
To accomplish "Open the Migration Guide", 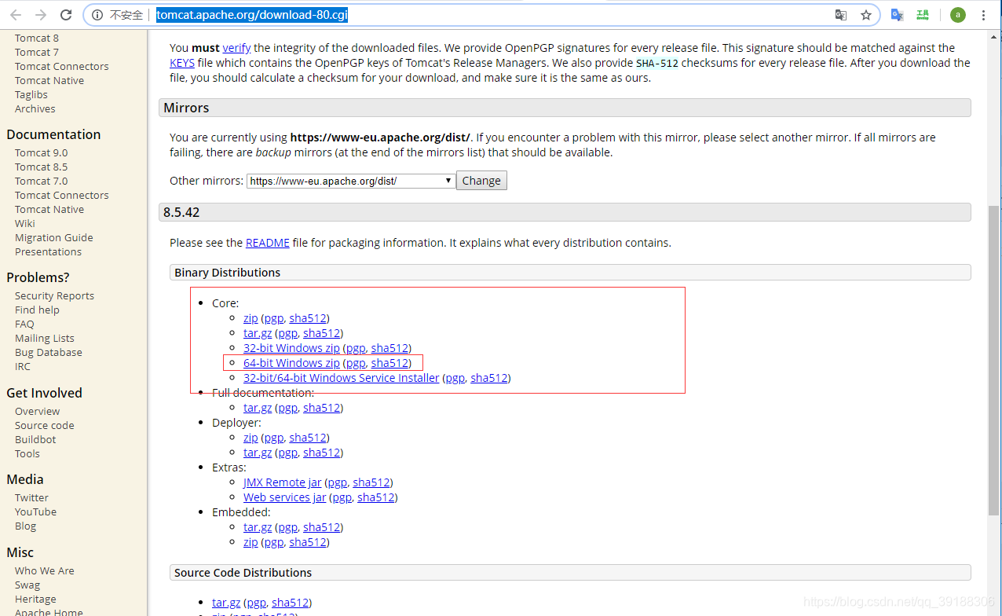I will coord(54,237).
